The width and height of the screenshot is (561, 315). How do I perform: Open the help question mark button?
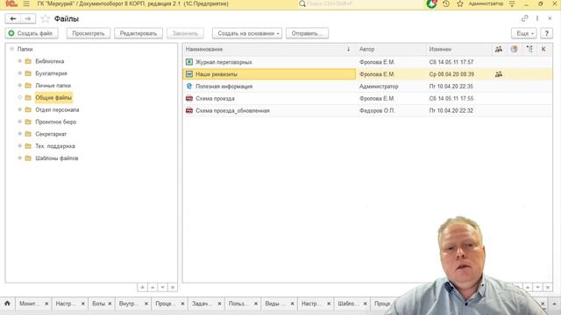pos(546,33)
